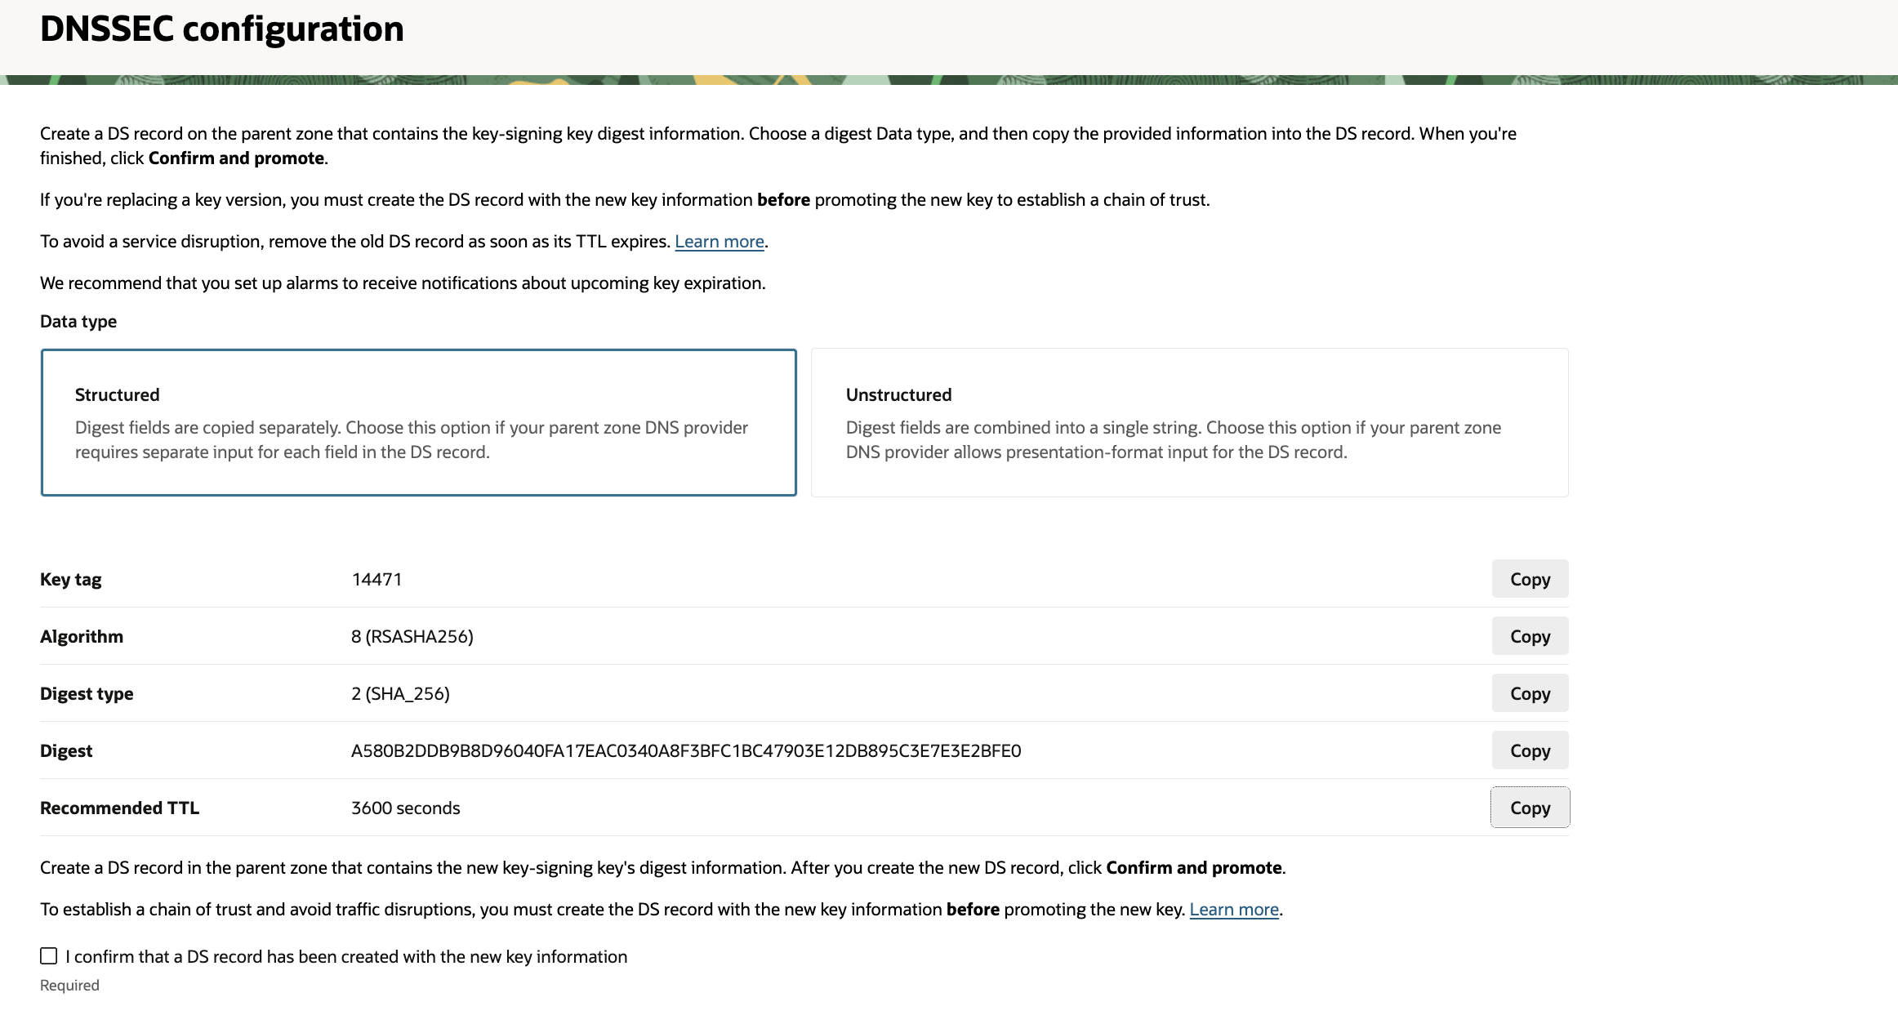Click the Data type section label
The height and width of the screenshot is (1024, 1898).
[x=78, y=321]
